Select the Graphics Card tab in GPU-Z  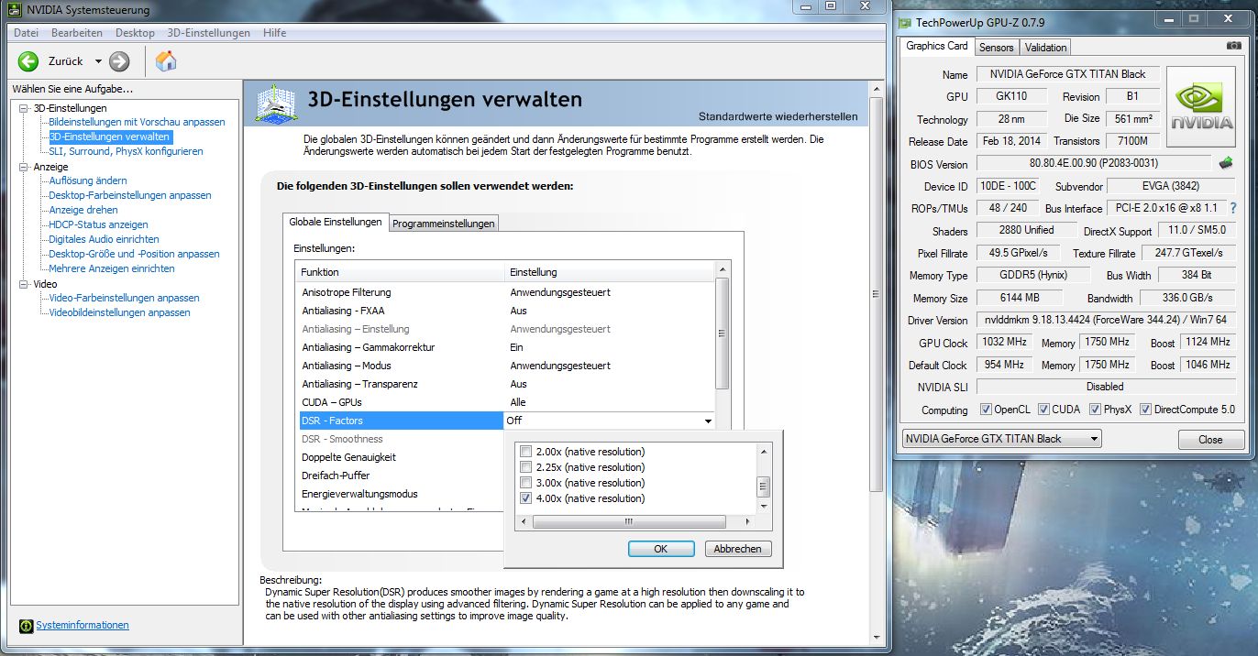(x=936, y=46)
